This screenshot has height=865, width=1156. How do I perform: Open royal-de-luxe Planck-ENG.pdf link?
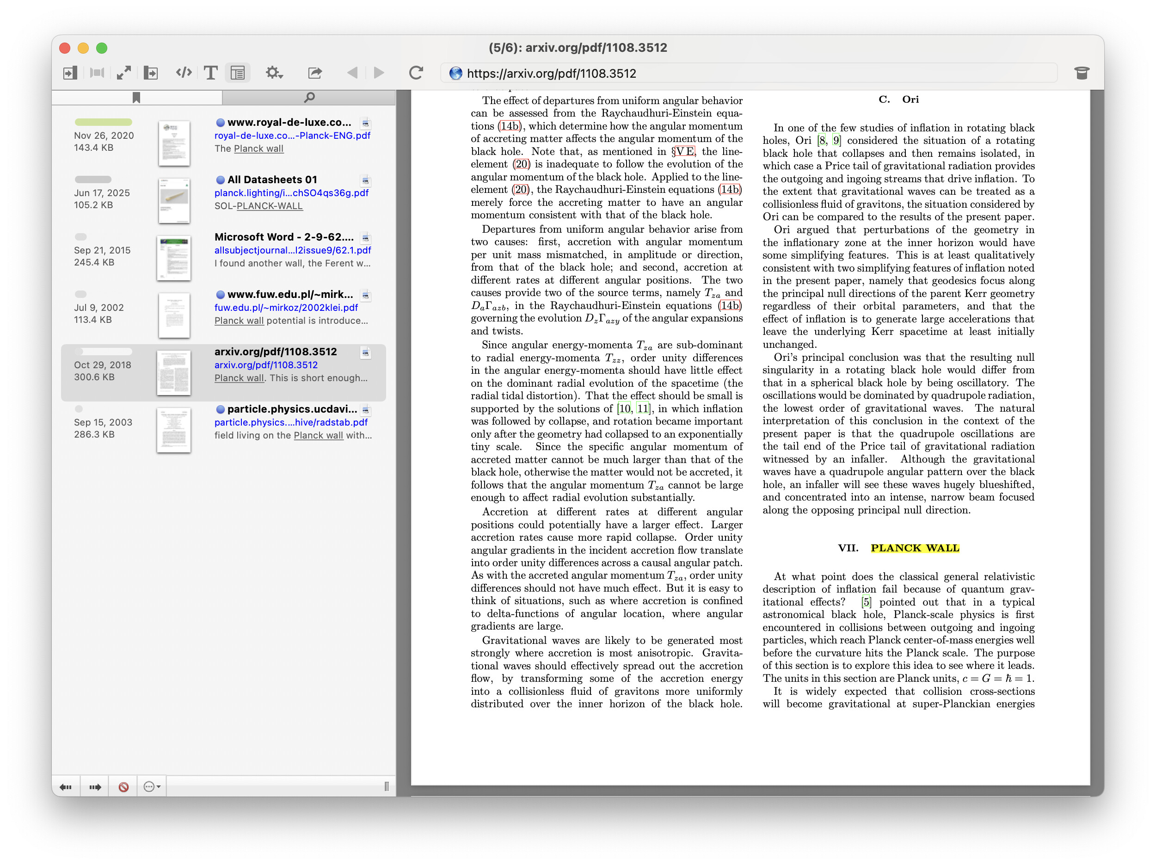pyautogui.click(x=292, y=136)
